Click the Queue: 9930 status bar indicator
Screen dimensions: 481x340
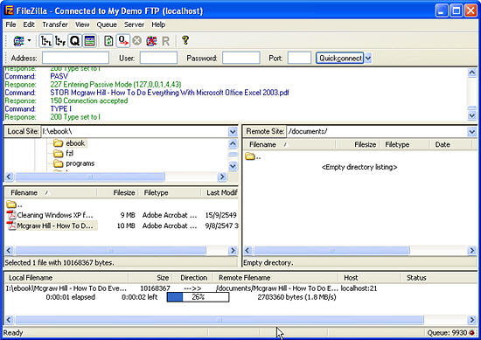point(447,333)
